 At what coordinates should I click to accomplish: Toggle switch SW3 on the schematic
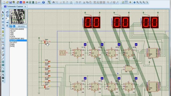(48, 67)
